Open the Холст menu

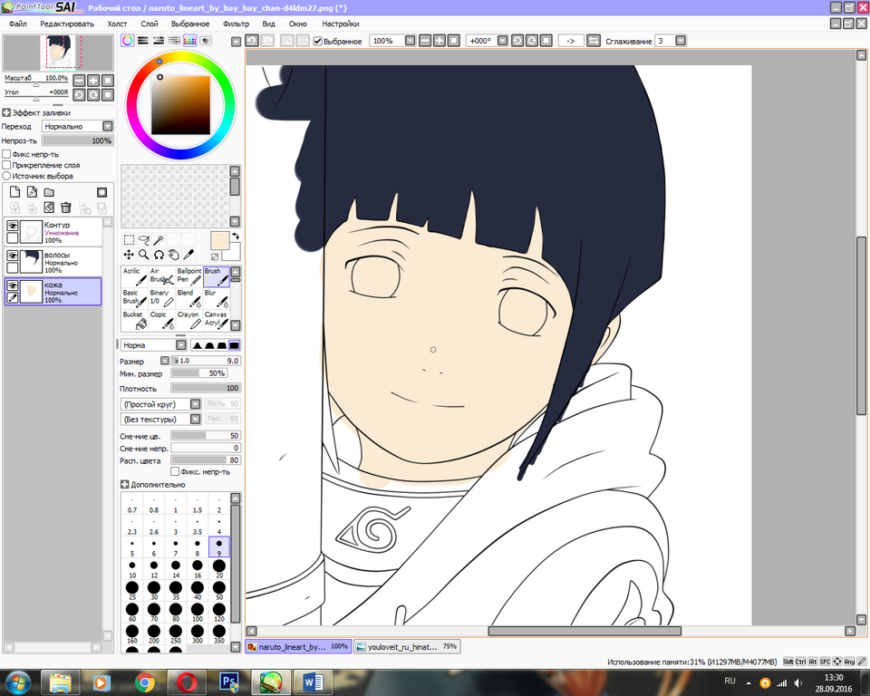pos(117,24)
